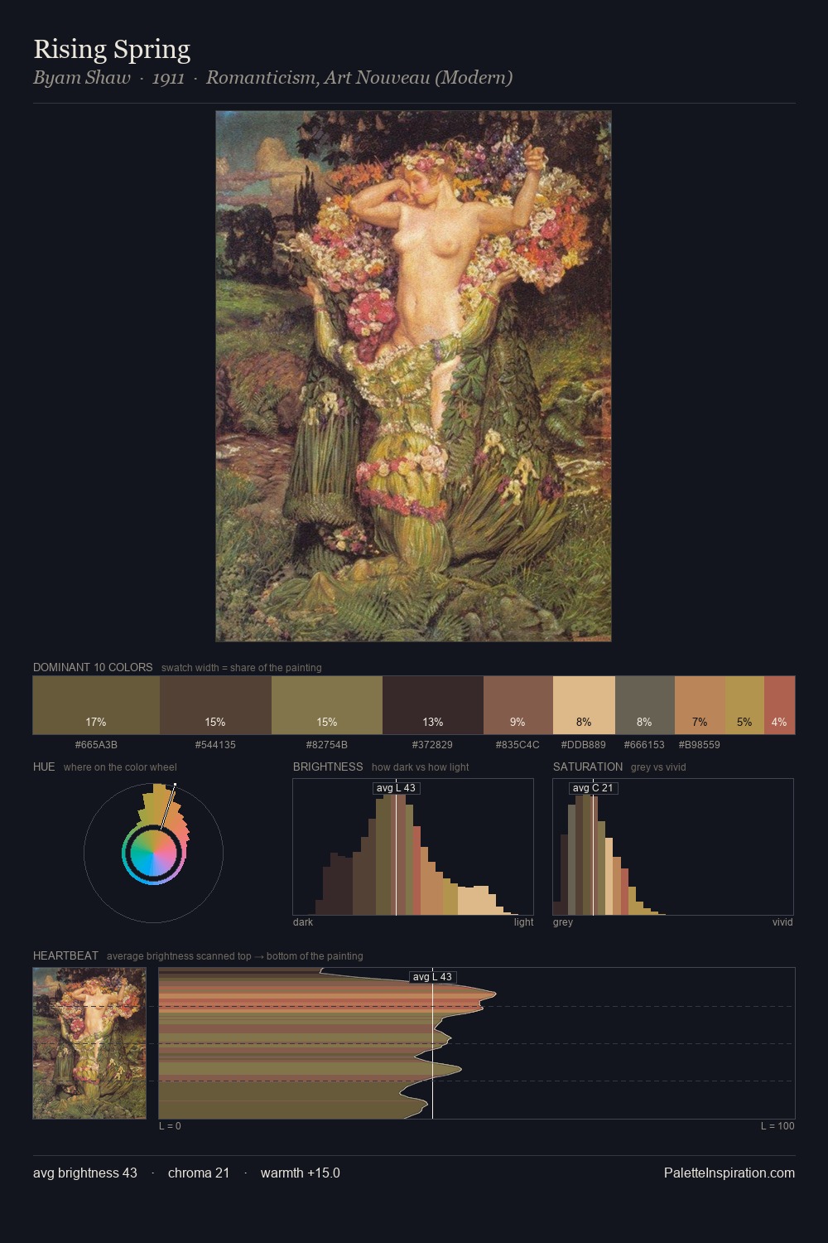Click the 'avg C 21' label in Saturation chart
Viewport: 828px width, 1243px height.
(x=593, y=788)
